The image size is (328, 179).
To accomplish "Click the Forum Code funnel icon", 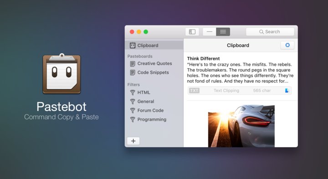I will (x=133, y=110).
